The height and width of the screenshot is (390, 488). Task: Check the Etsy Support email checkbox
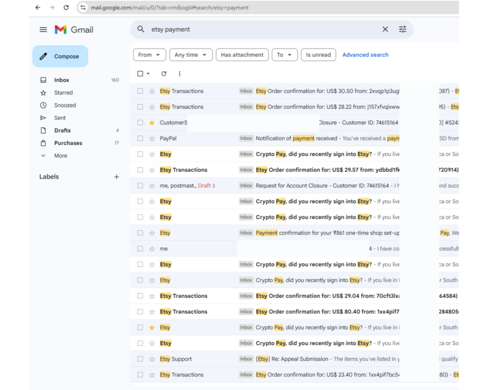pos(140,359)
